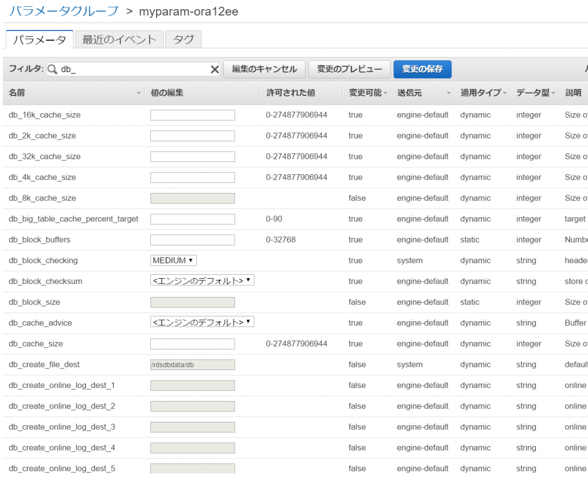Click the 値の編集 column header
This screenshot has width=588, height=477.
tap(167, 93)
